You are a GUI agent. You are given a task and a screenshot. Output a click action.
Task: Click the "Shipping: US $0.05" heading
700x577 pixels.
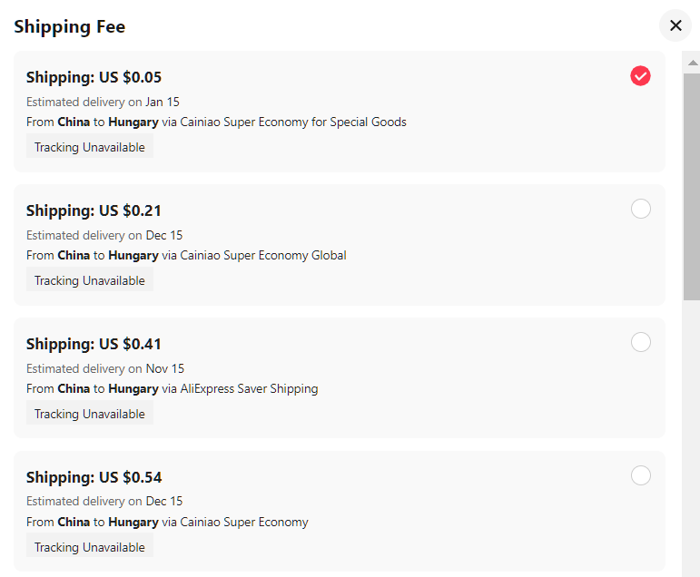point(94,77)
